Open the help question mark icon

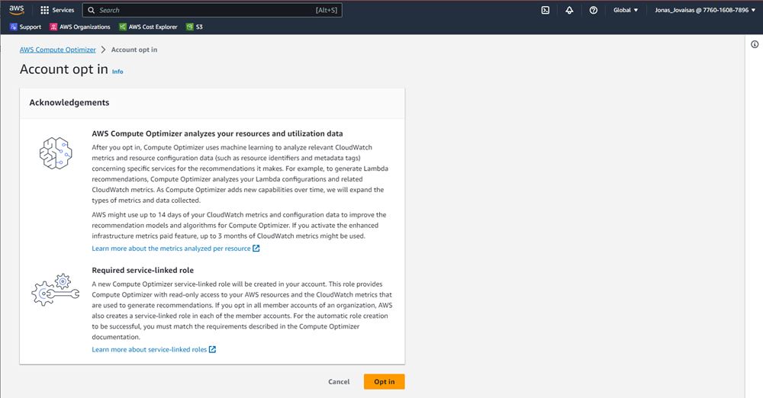[x=593, y=10]
